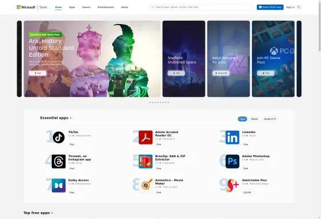The height and width of the screenshot is (219, 321).
Task: Click the Open Store app button
Action: 270,7
